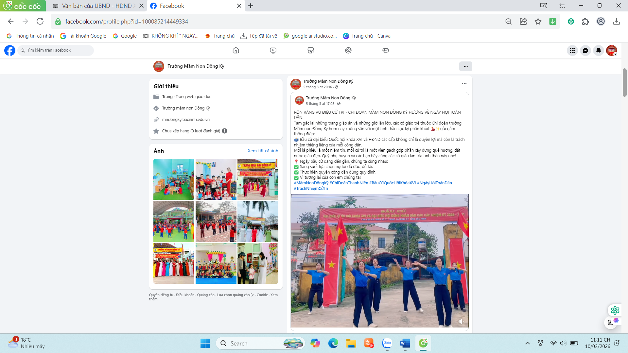Click the page vertical scrollbar thumb
628x353 pixels.
625,82
